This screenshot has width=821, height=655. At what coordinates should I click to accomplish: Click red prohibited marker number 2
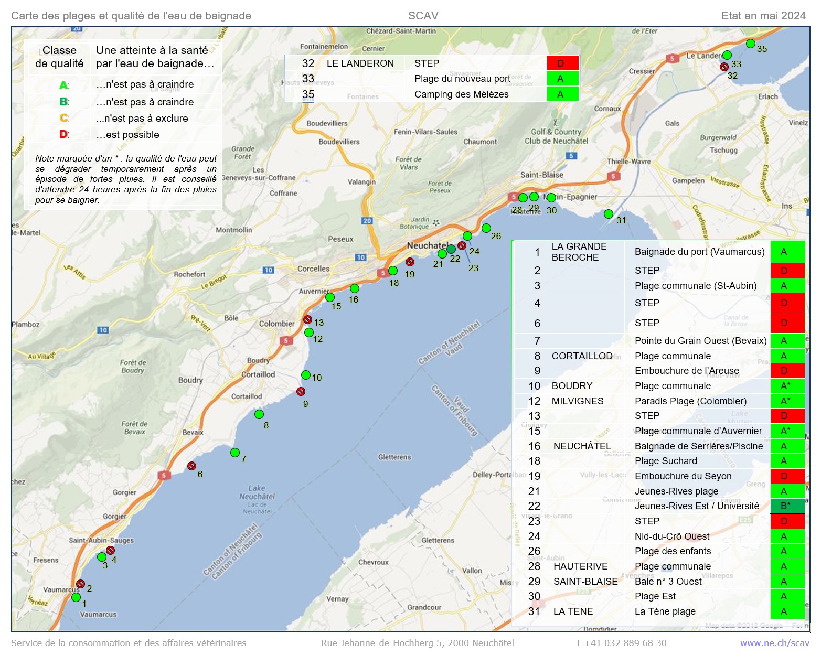[80, 584]
